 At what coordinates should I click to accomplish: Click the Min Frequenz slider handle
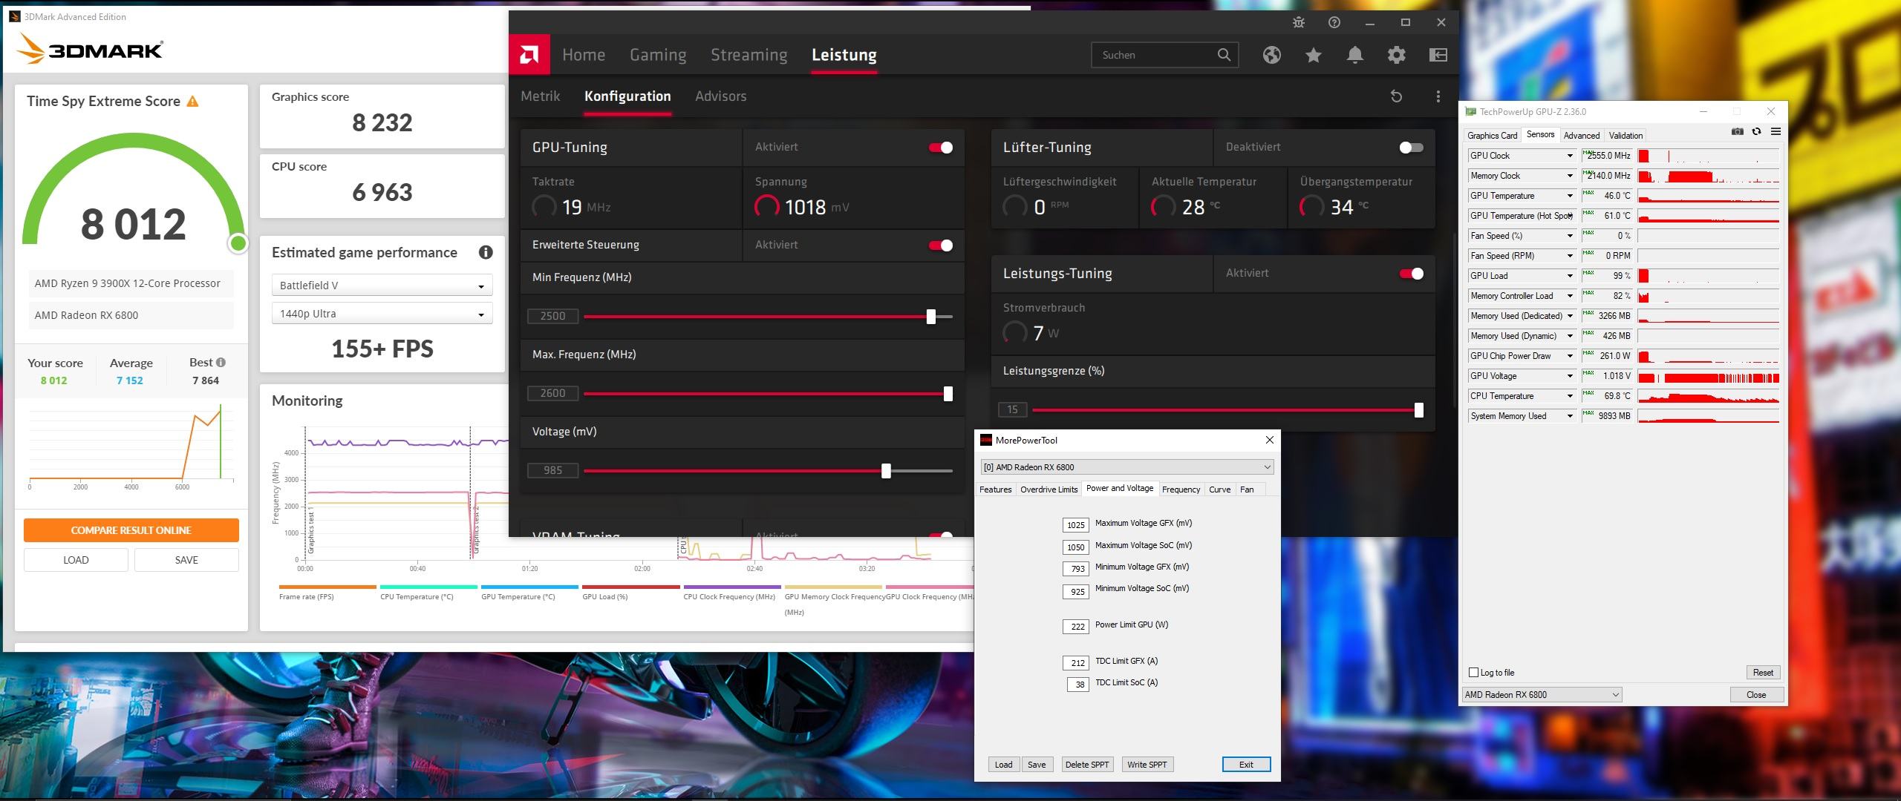click(x=931, y=317)
